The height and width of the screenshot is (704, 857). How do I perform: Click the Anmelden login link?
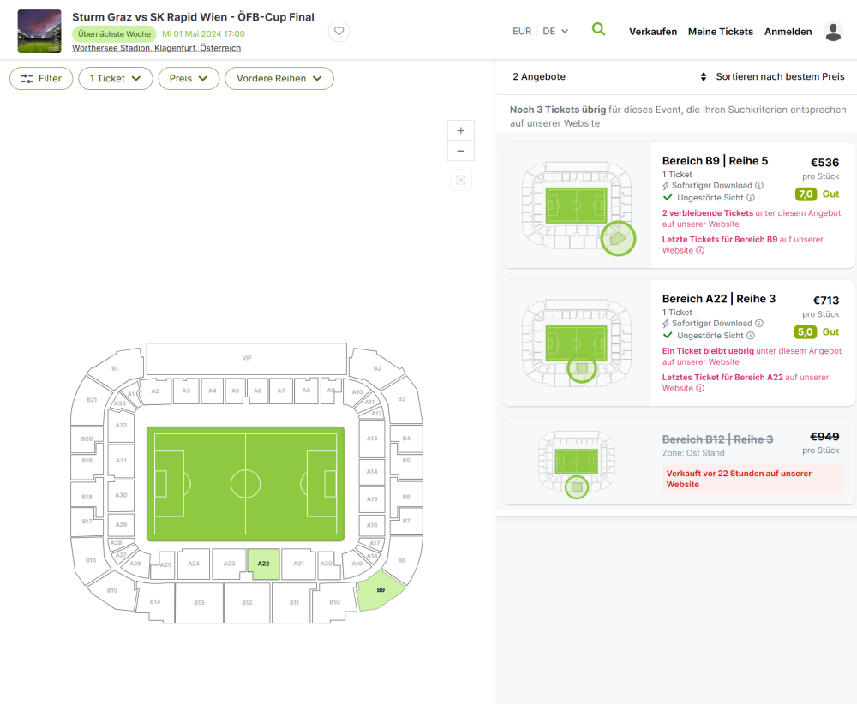(x=788, y=32)
